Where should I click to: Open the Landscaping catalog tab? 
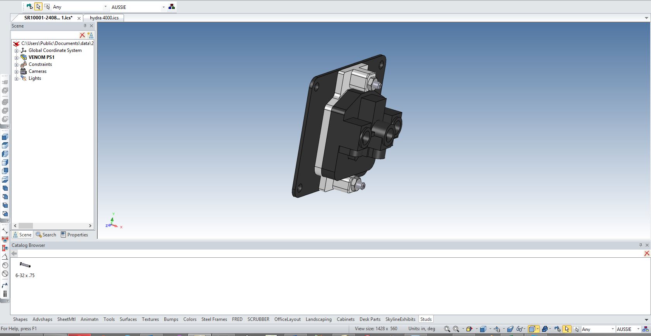coord(319,319)
